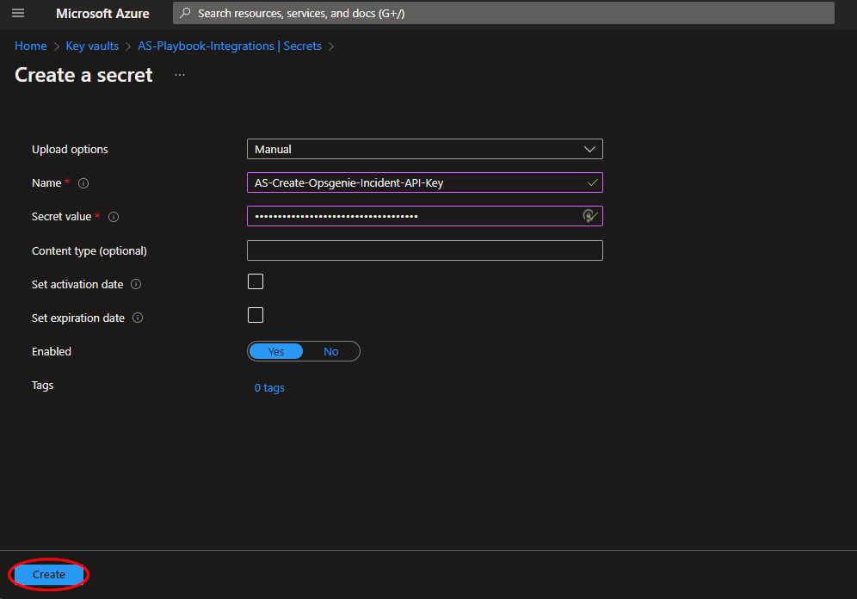Image resolution: width=857 pixels, height=599 pixels.
Task: Click into the Secret value field
Action: point(425,216)
